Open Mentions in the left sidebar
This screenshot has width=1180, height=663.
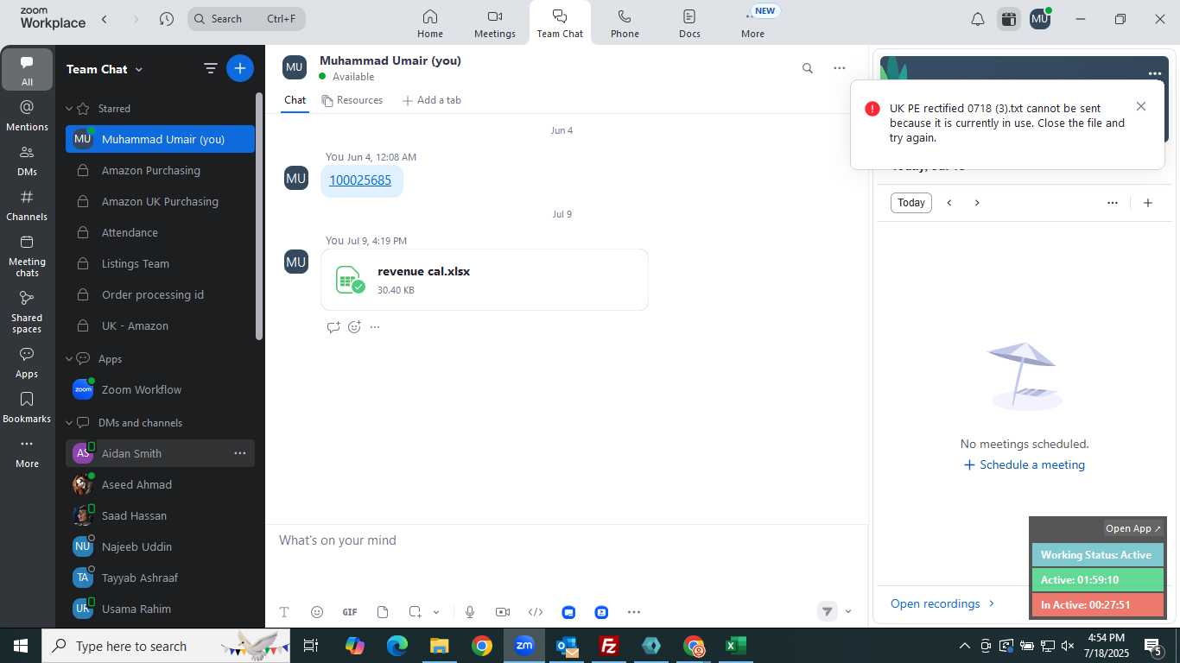pos(27,116)
